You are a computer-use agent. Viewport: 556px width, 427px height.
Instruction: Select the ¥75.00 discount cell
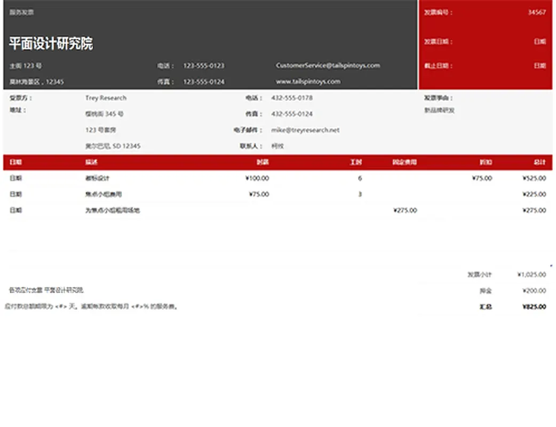pyautogui.click(x=482, y=178)
